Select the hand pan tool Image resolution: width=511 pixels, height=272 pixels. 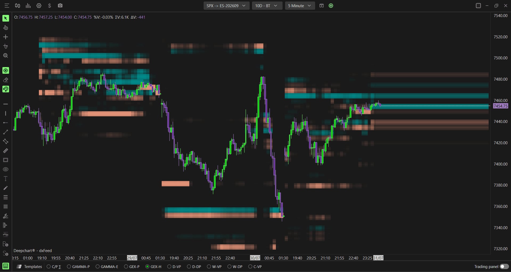click(x=6, y=28)
